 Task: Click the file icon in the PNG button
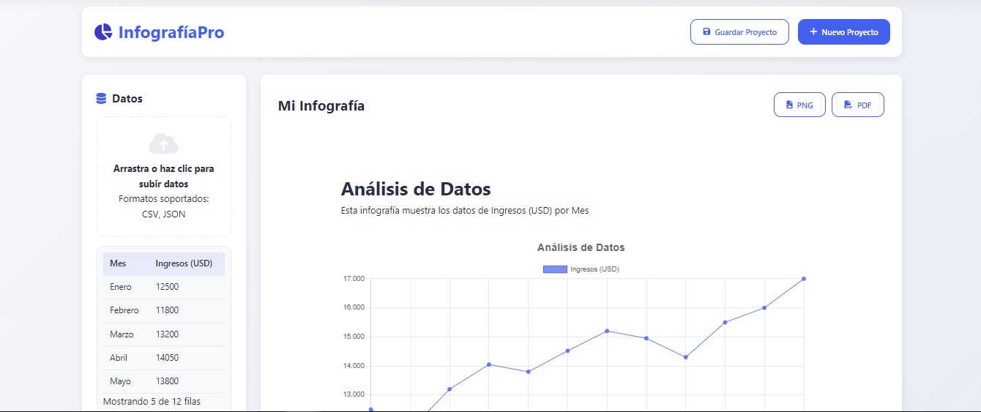[x=789, y=105]
